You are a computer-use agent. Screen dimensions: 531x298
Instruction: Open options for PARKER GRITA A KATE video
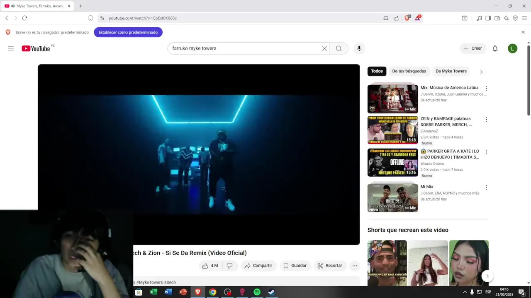[x=486, y=152]
